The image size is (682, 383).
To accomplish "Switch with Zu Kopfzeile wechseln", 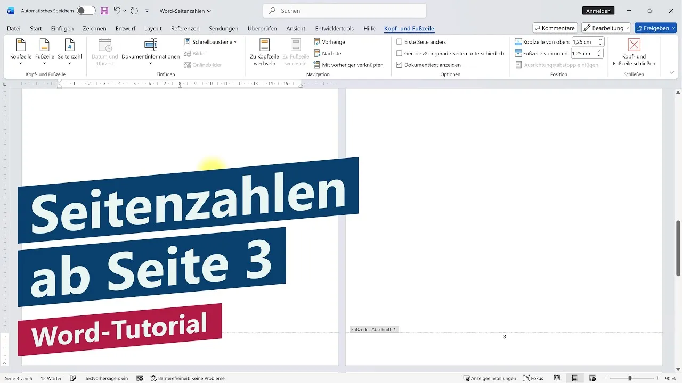I will tap(264, 52).
